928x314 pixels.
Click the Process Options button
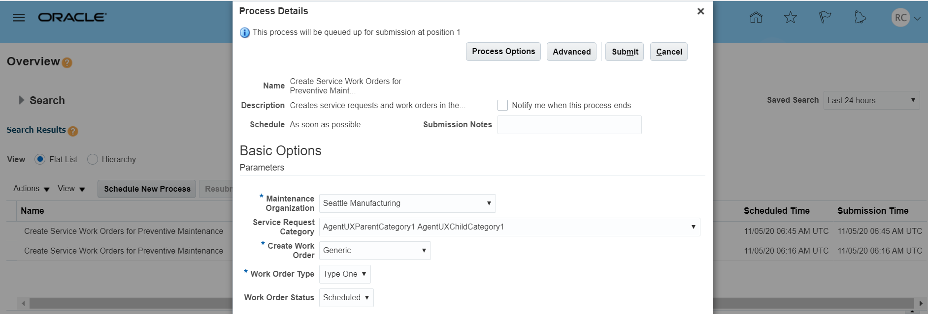503,52
